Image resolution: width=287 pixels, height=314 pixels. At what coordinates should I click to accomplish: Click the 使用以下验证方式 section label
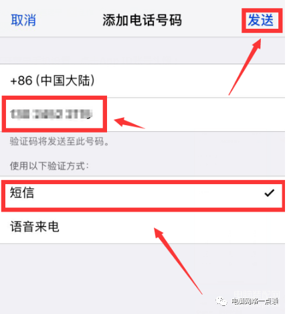[x=50, y=166]
